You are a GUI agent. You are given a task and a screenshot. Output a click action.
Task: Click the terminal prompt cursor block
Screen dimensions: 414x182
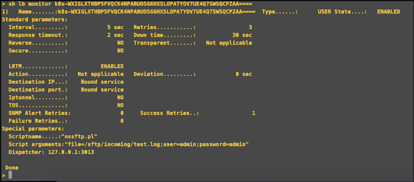pos(10,175)
